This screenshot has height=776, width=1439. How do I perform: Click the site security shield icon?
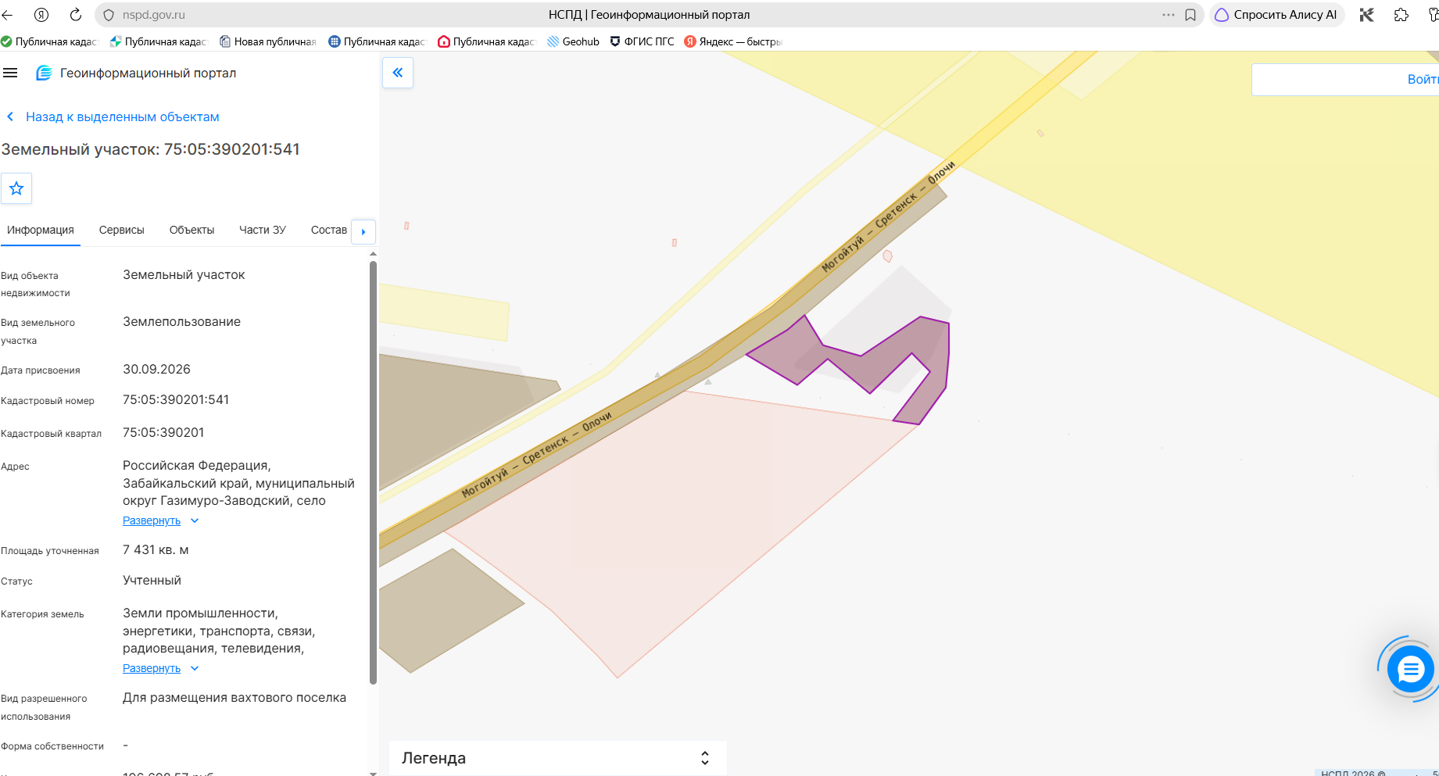tap(109, 15)
